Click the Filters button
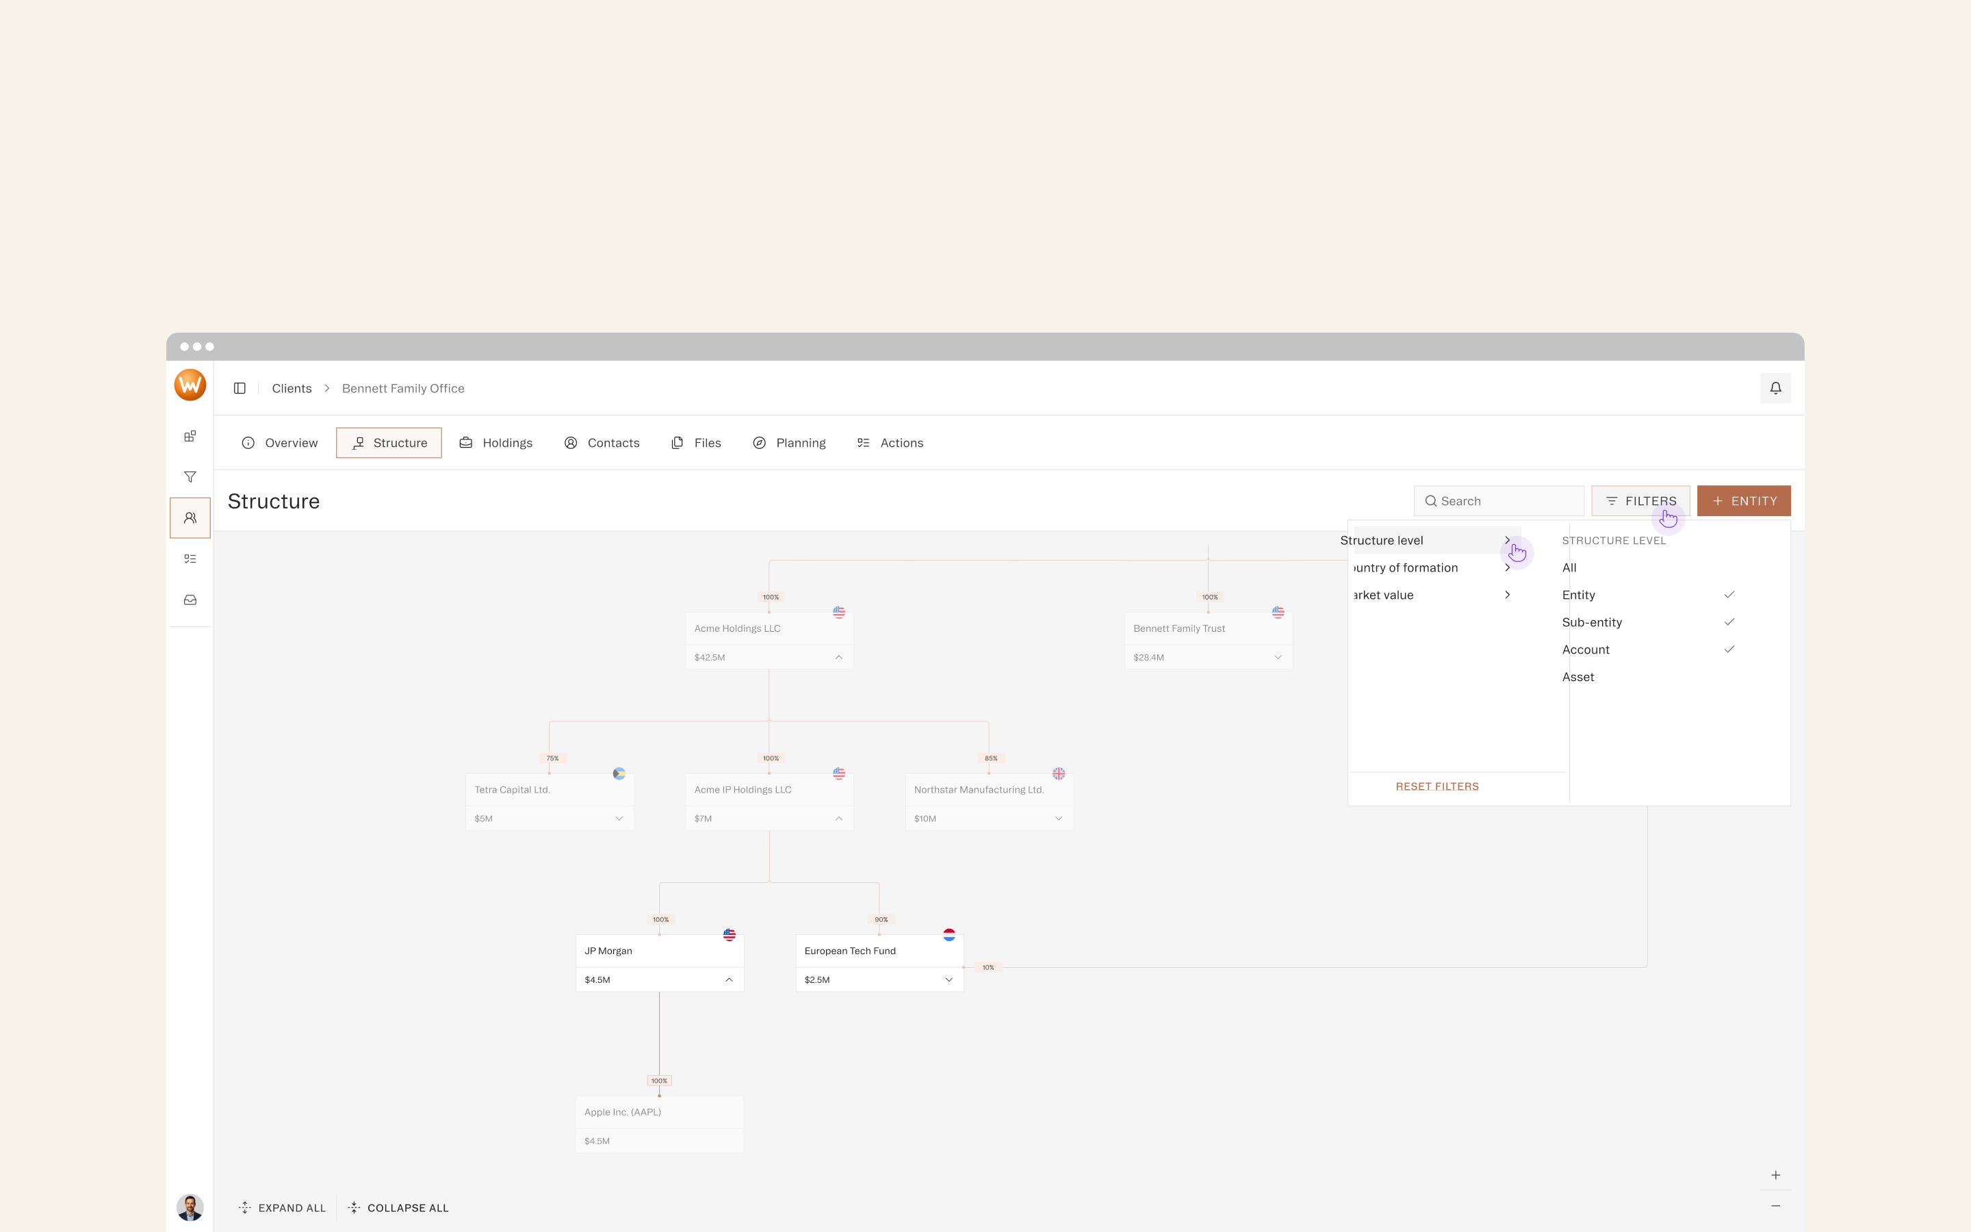1971x1232 pixels. 1640,501
